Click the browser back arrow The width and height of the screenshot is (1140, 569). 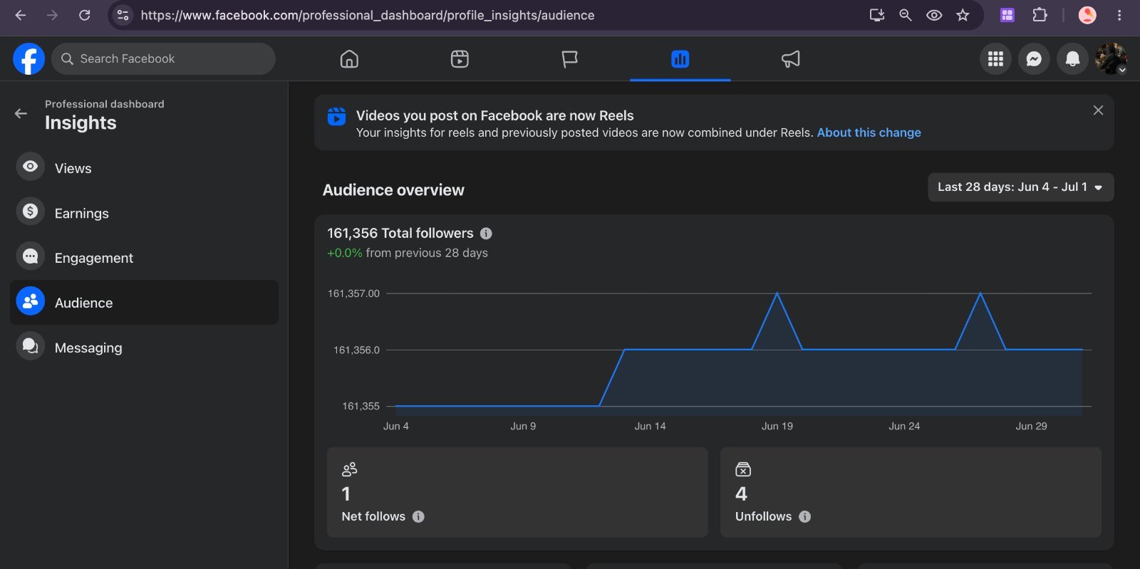point(20,15)
